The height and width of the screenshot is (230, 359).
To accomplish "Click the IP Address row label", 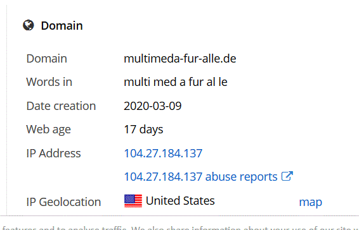I will click(x=53, y=153).
